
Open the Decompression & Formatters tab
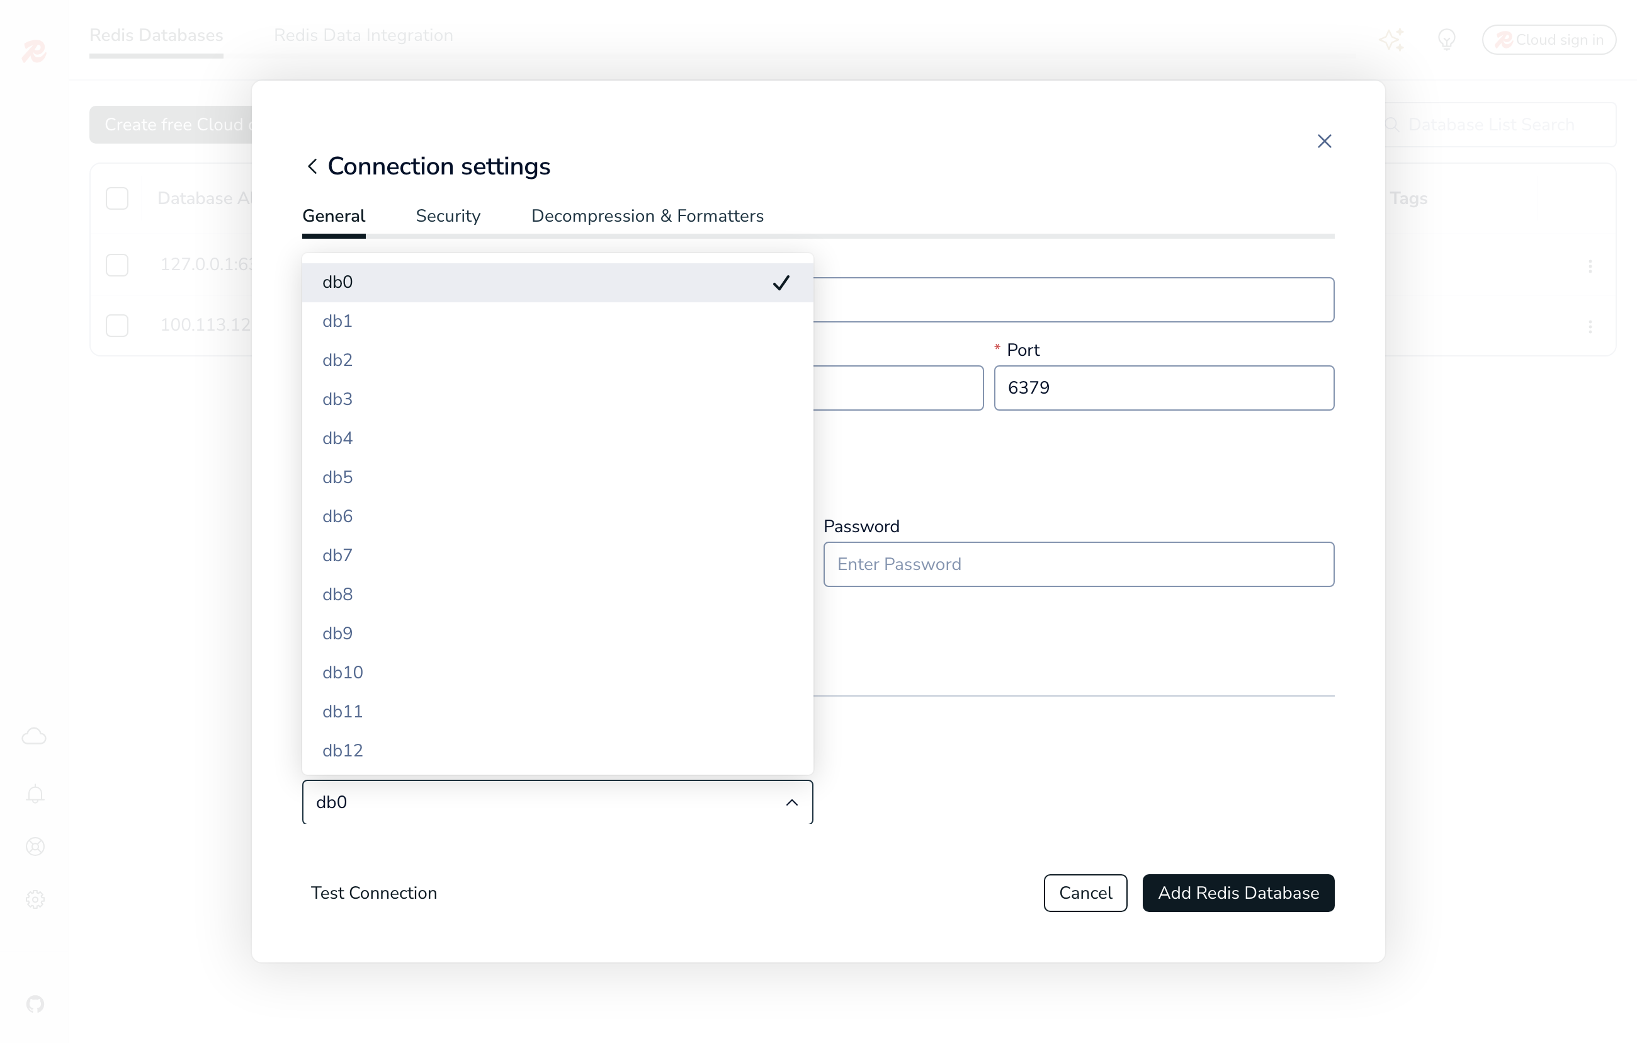[647, 216]
